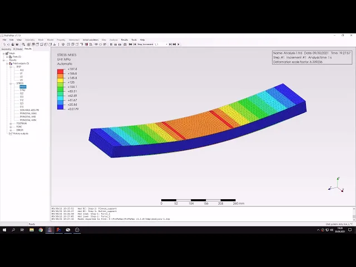The image size is (356, 267).
Task: Collapse the Field outputs node
Action: (7, 63)
